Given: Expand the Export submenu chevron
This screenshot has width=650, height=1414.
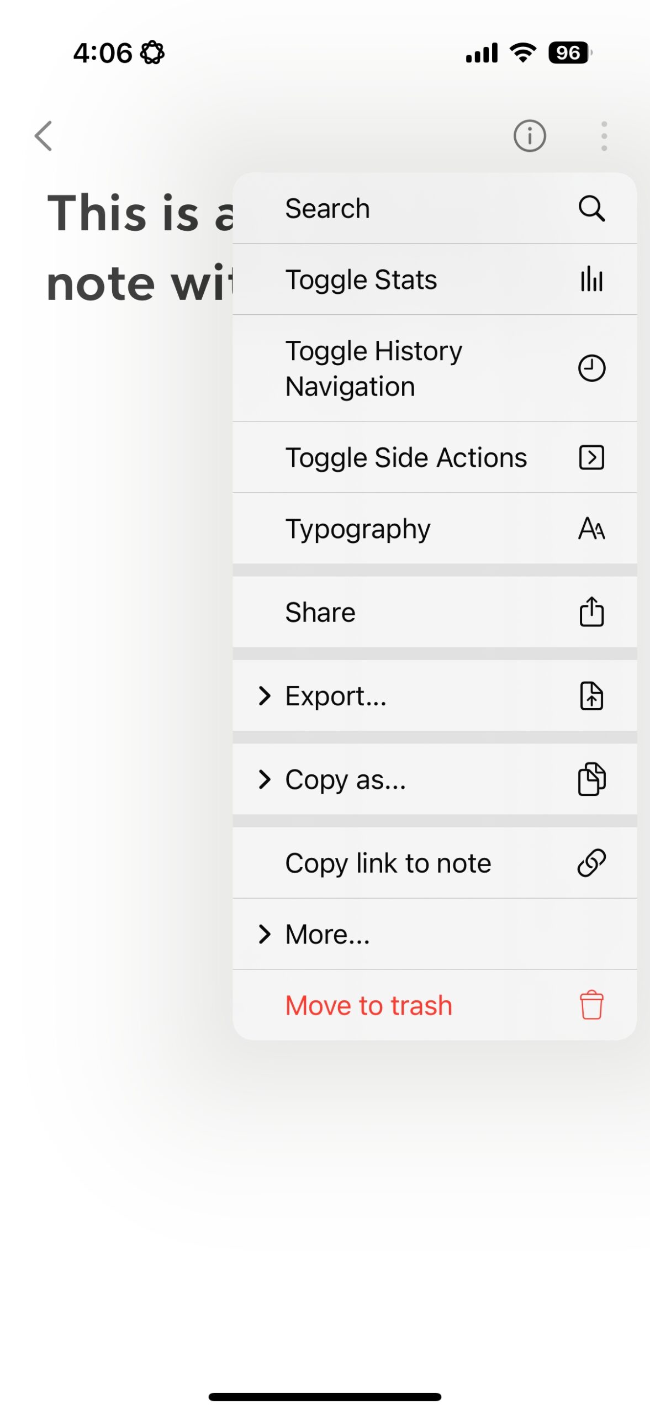Looking at the screenshot, I should (265, 696).
